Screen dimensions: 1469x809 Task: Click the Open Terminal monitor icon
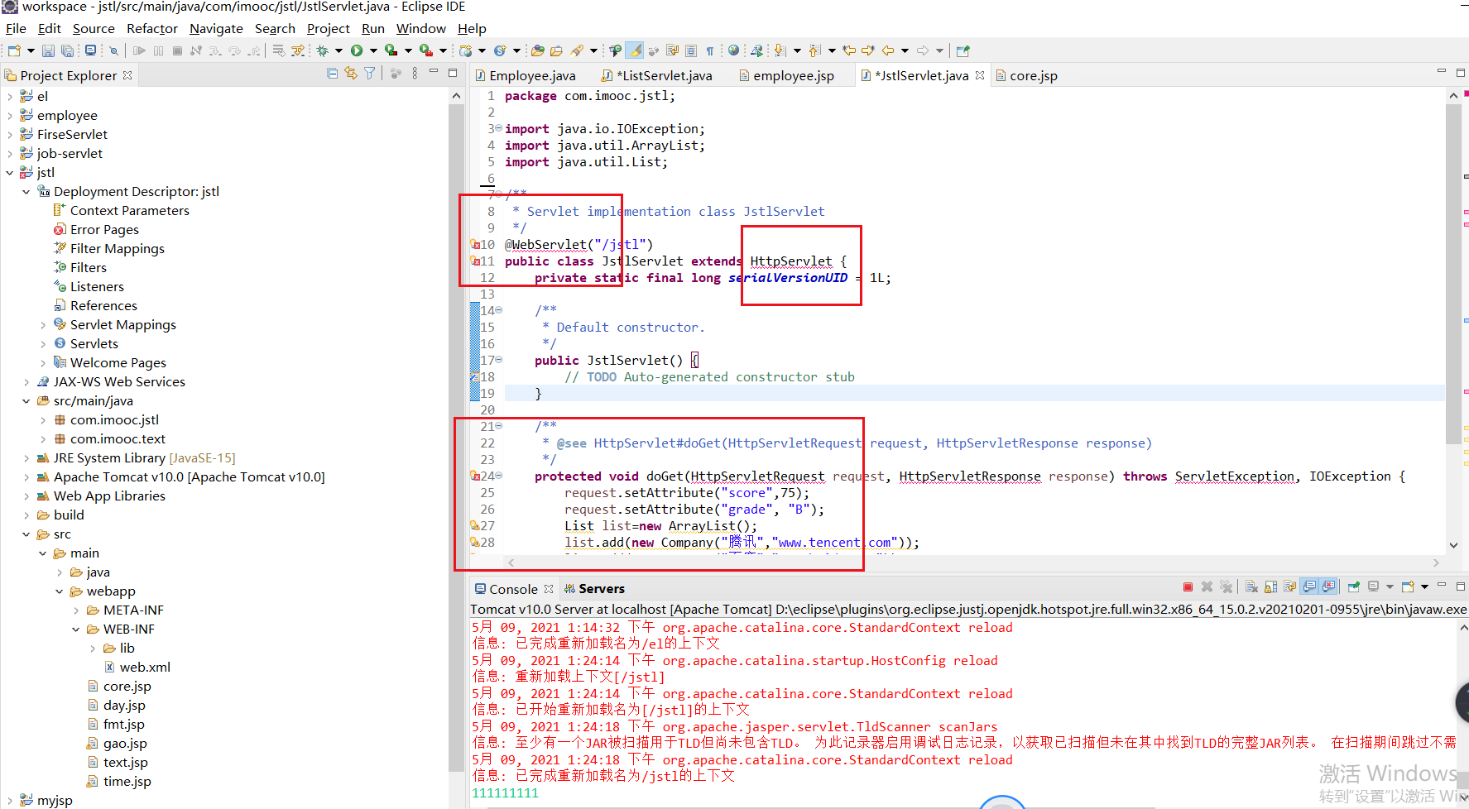pyautogui.click(x=90, y=50)
